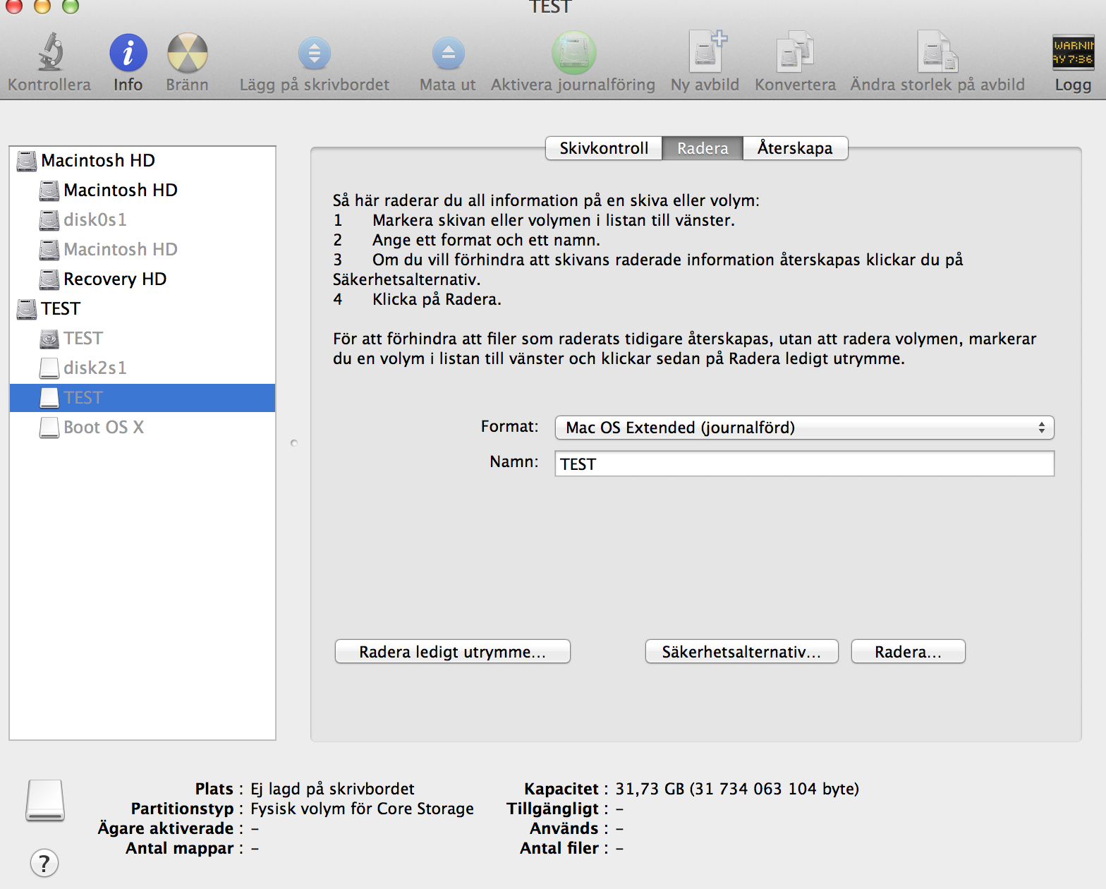Image resolution: width=1106 pixels, height=889 pixels.
Task: Click Radera ledigt utrymme button
Action: (453, 652)
